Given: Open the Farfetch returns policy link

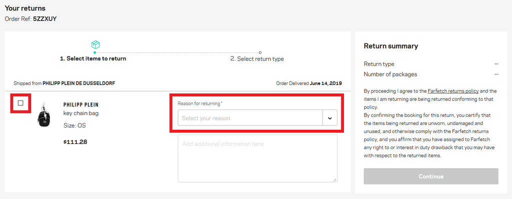Looking at the screenshot, I should [x=453, y=91].
